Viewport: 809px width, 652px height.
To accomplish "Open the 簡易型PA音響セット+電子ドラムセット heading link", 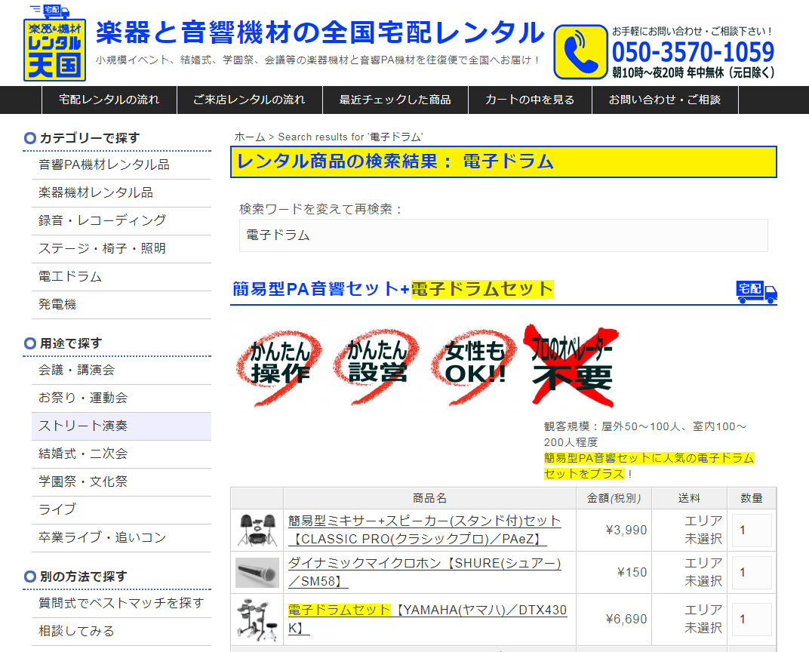I will [x=392, y=289].
